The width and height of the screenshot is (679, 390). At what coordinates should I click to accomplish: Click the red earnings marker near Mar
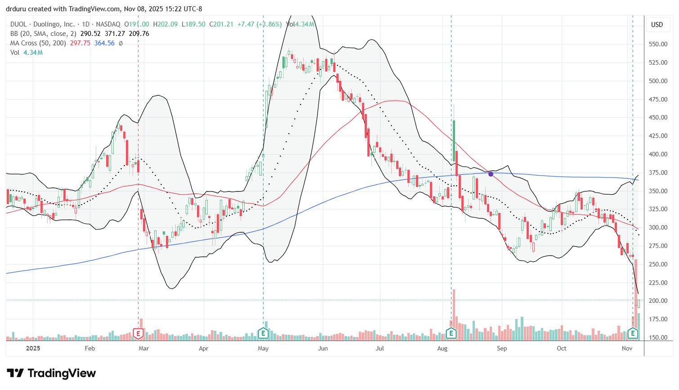[138, 333]
